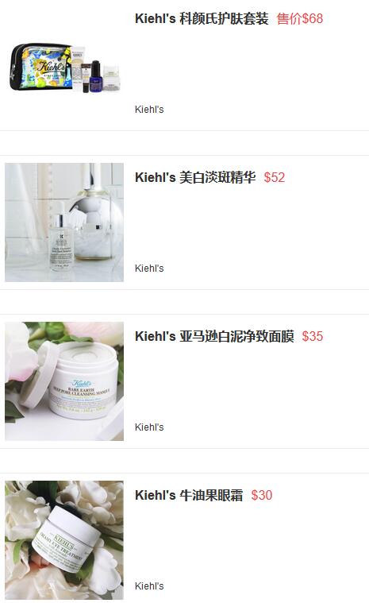The height and width of the screenshot is (603, 369).
Task: Select the $30 price text
Action: 262,495
